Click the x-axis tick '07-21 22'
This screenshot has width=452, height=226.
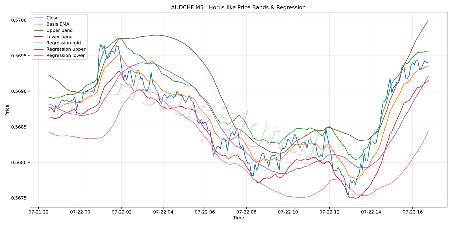tap(38, 212)
